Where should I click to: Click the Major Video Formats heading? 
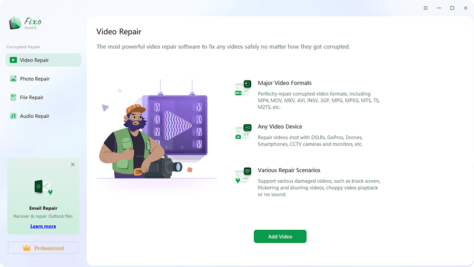[284, 83]
